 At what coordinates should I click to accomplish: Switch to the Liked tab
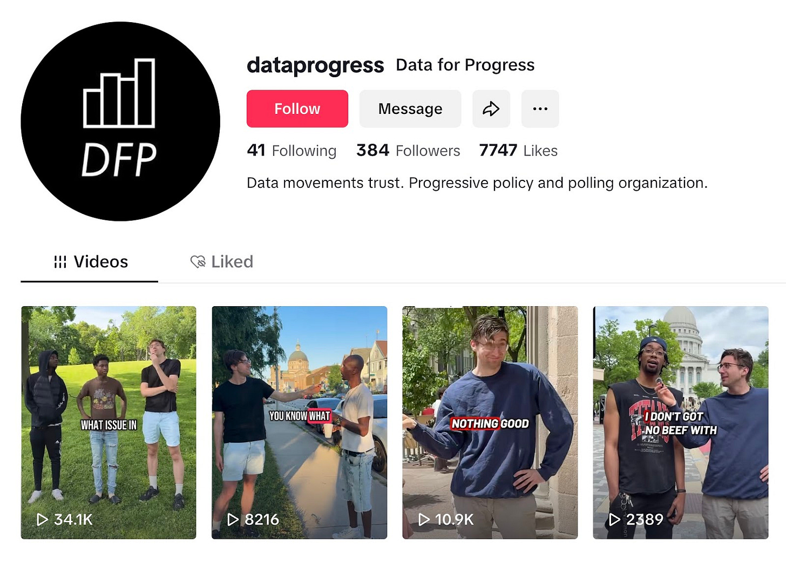[x=222, y=262]
